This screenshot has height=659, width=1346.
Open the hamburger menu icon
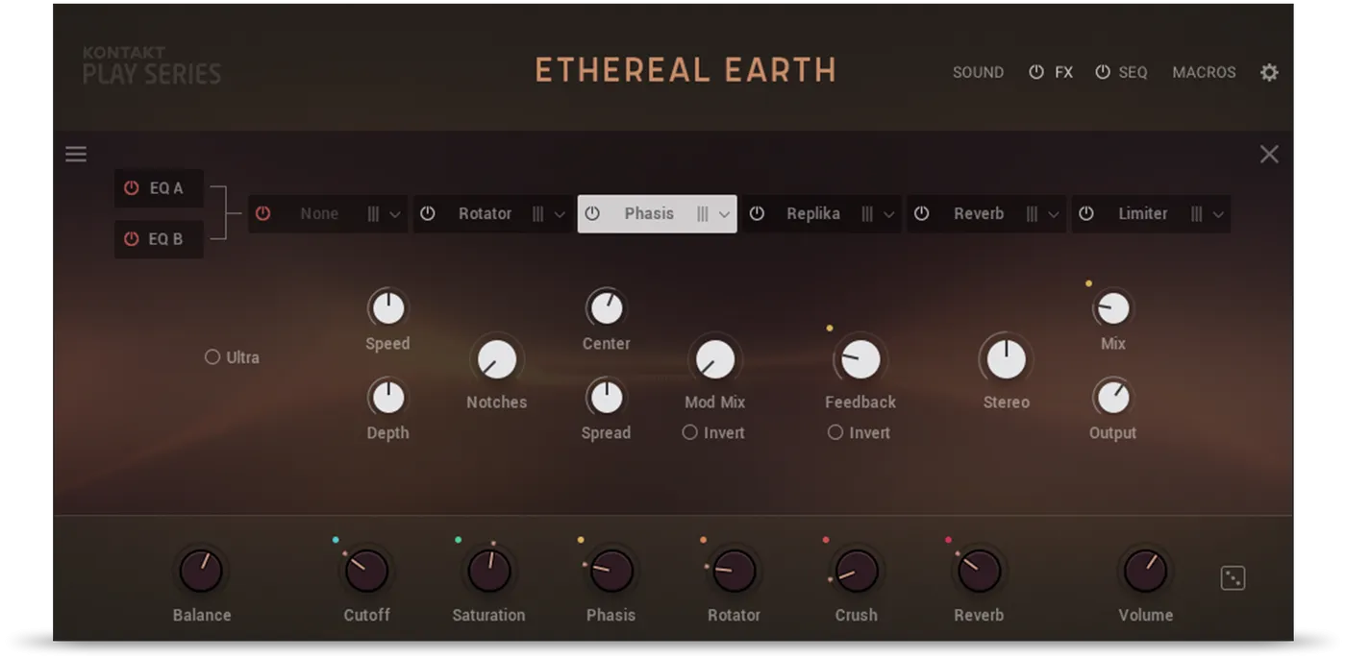coord(76,154)
